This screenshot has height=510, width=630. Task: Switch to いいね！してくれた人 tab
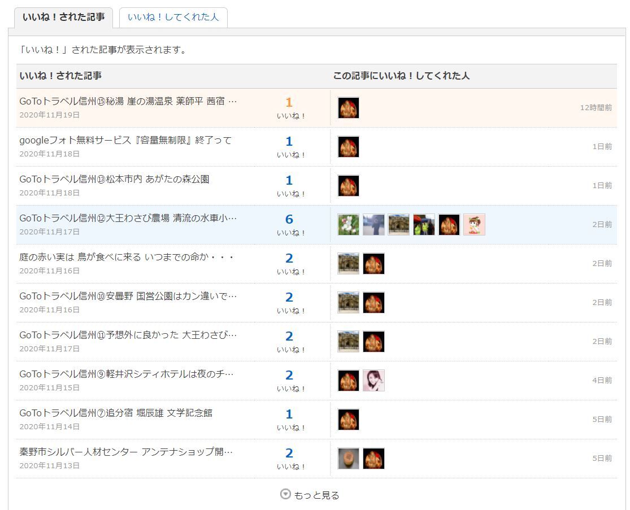(x=173, y=18)
